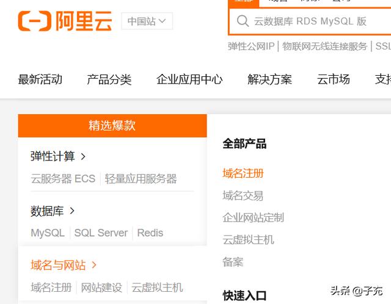Viewport: 391px width, 304px height.
Task: Open the SQL Server database link
Action: (101, 233)
